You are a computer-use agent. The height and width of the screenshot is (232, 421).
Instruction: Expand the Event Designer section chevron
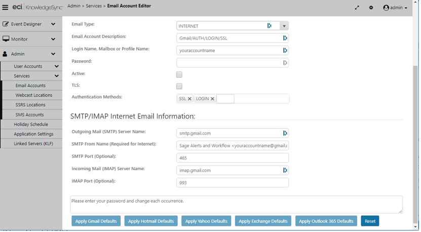pos(53,24)
